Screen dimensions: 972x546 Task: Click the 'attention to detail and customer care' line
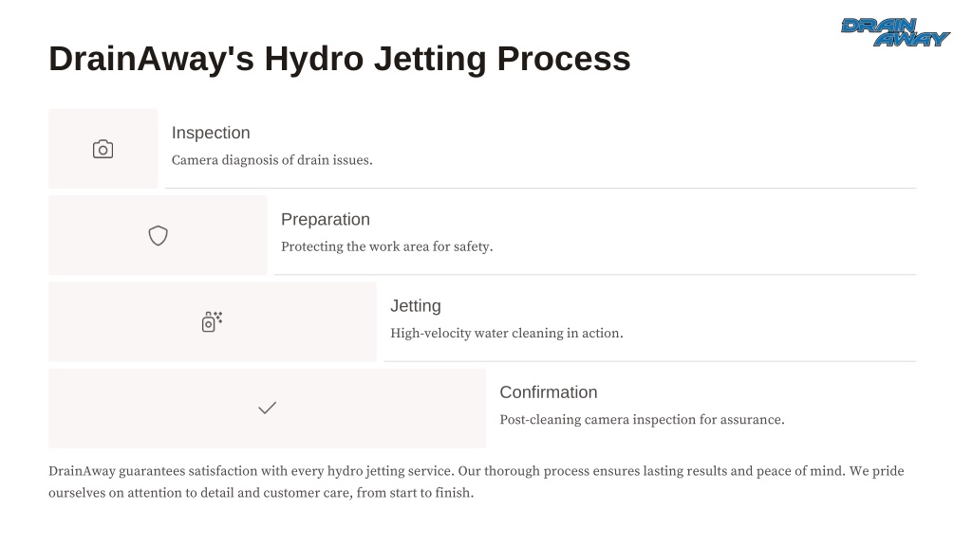(261, 493)
